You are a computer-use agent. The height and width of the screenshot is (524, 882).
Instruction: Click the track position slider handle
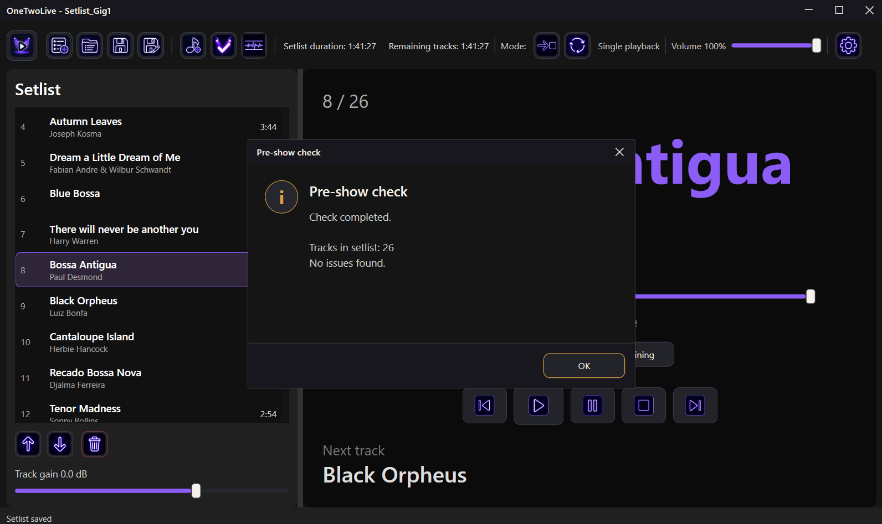tap(811, 297)
